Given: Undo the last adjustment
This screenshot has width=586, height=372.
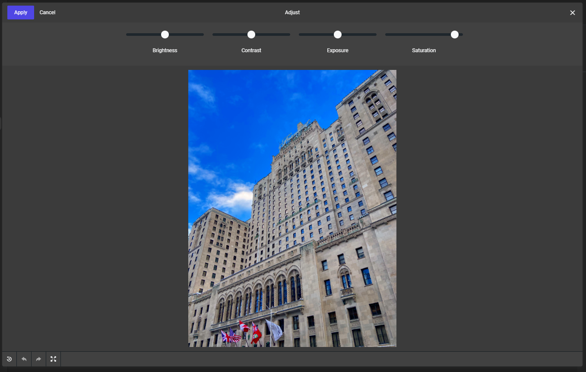Looking at the screenshot, I should click(24, 359).
